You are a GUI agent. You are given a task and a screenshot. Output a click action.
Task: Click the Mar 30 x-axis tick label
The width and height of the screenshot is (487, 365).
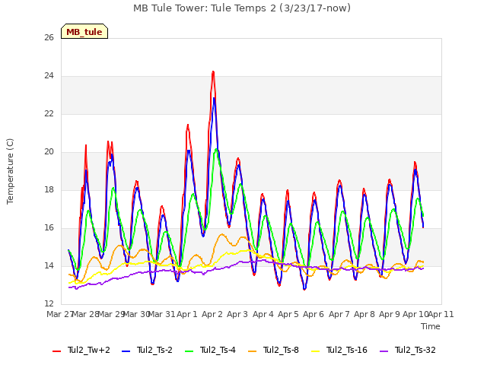136,314
